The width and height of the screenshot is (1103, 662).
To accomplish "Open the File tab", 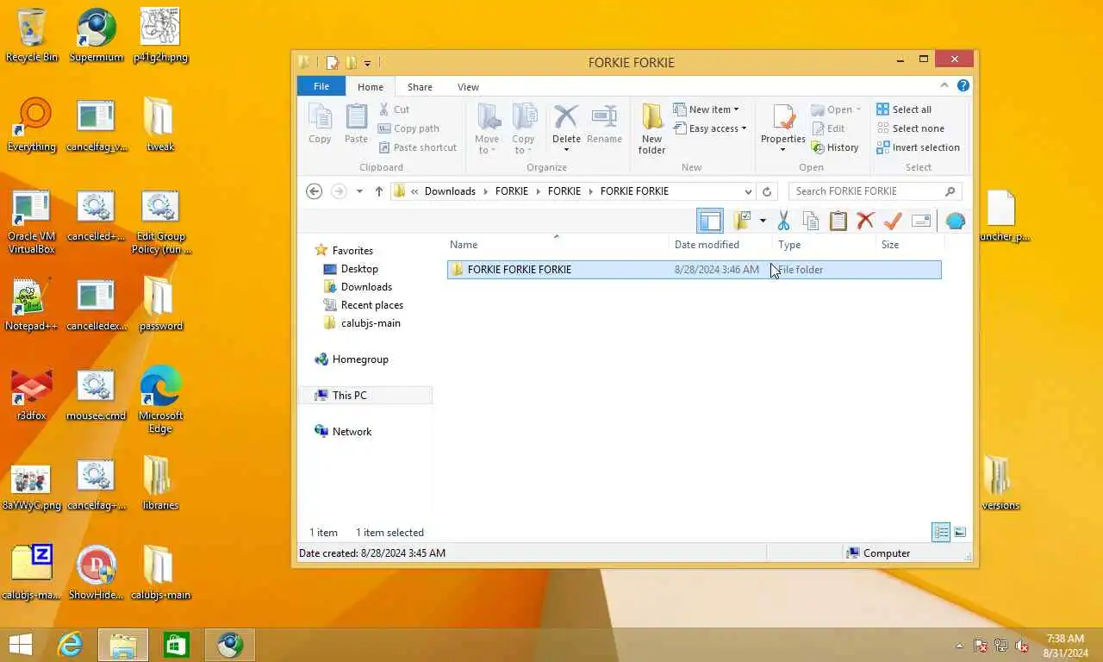I will coord(321,86).
